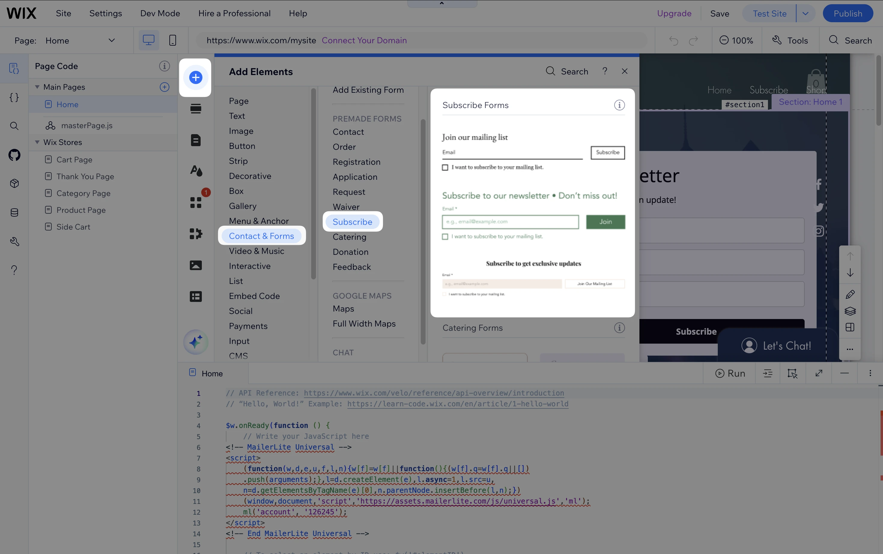Switch to mobile view icon
This screenshot has height=554, width=883.
[x=172, y=40]
